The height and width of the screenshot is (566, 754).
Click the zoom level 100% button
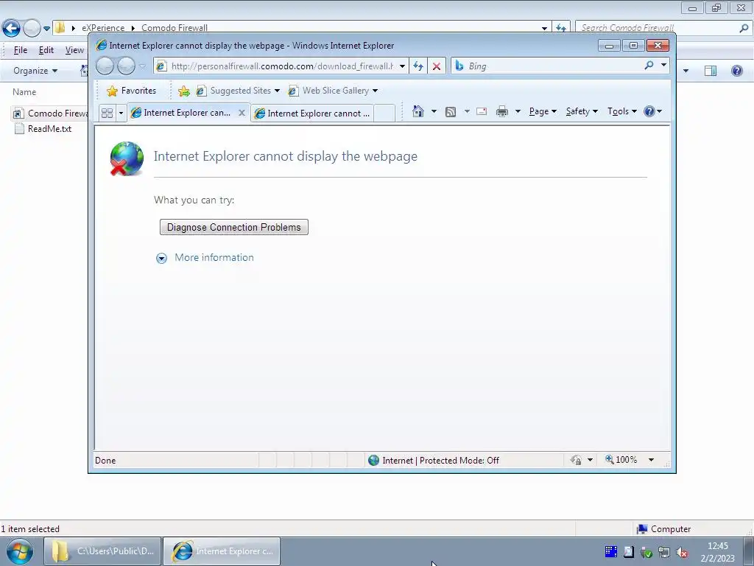click(x=621, y=460)
